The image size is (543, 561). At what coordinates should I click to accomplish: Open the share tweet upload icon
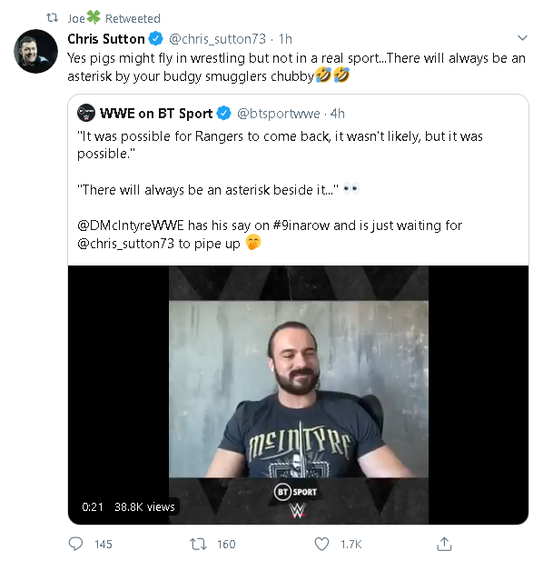(x=444, y=544)
